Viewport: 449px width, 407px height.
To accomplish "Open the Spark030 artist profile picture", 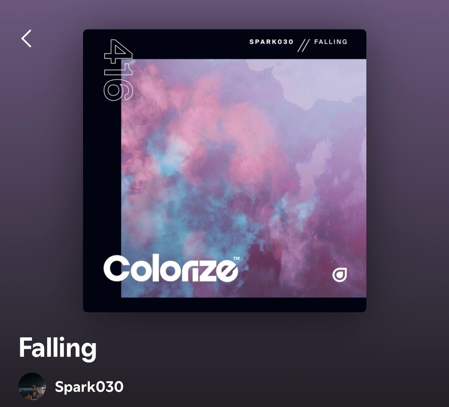I will [x=32, y=386].
